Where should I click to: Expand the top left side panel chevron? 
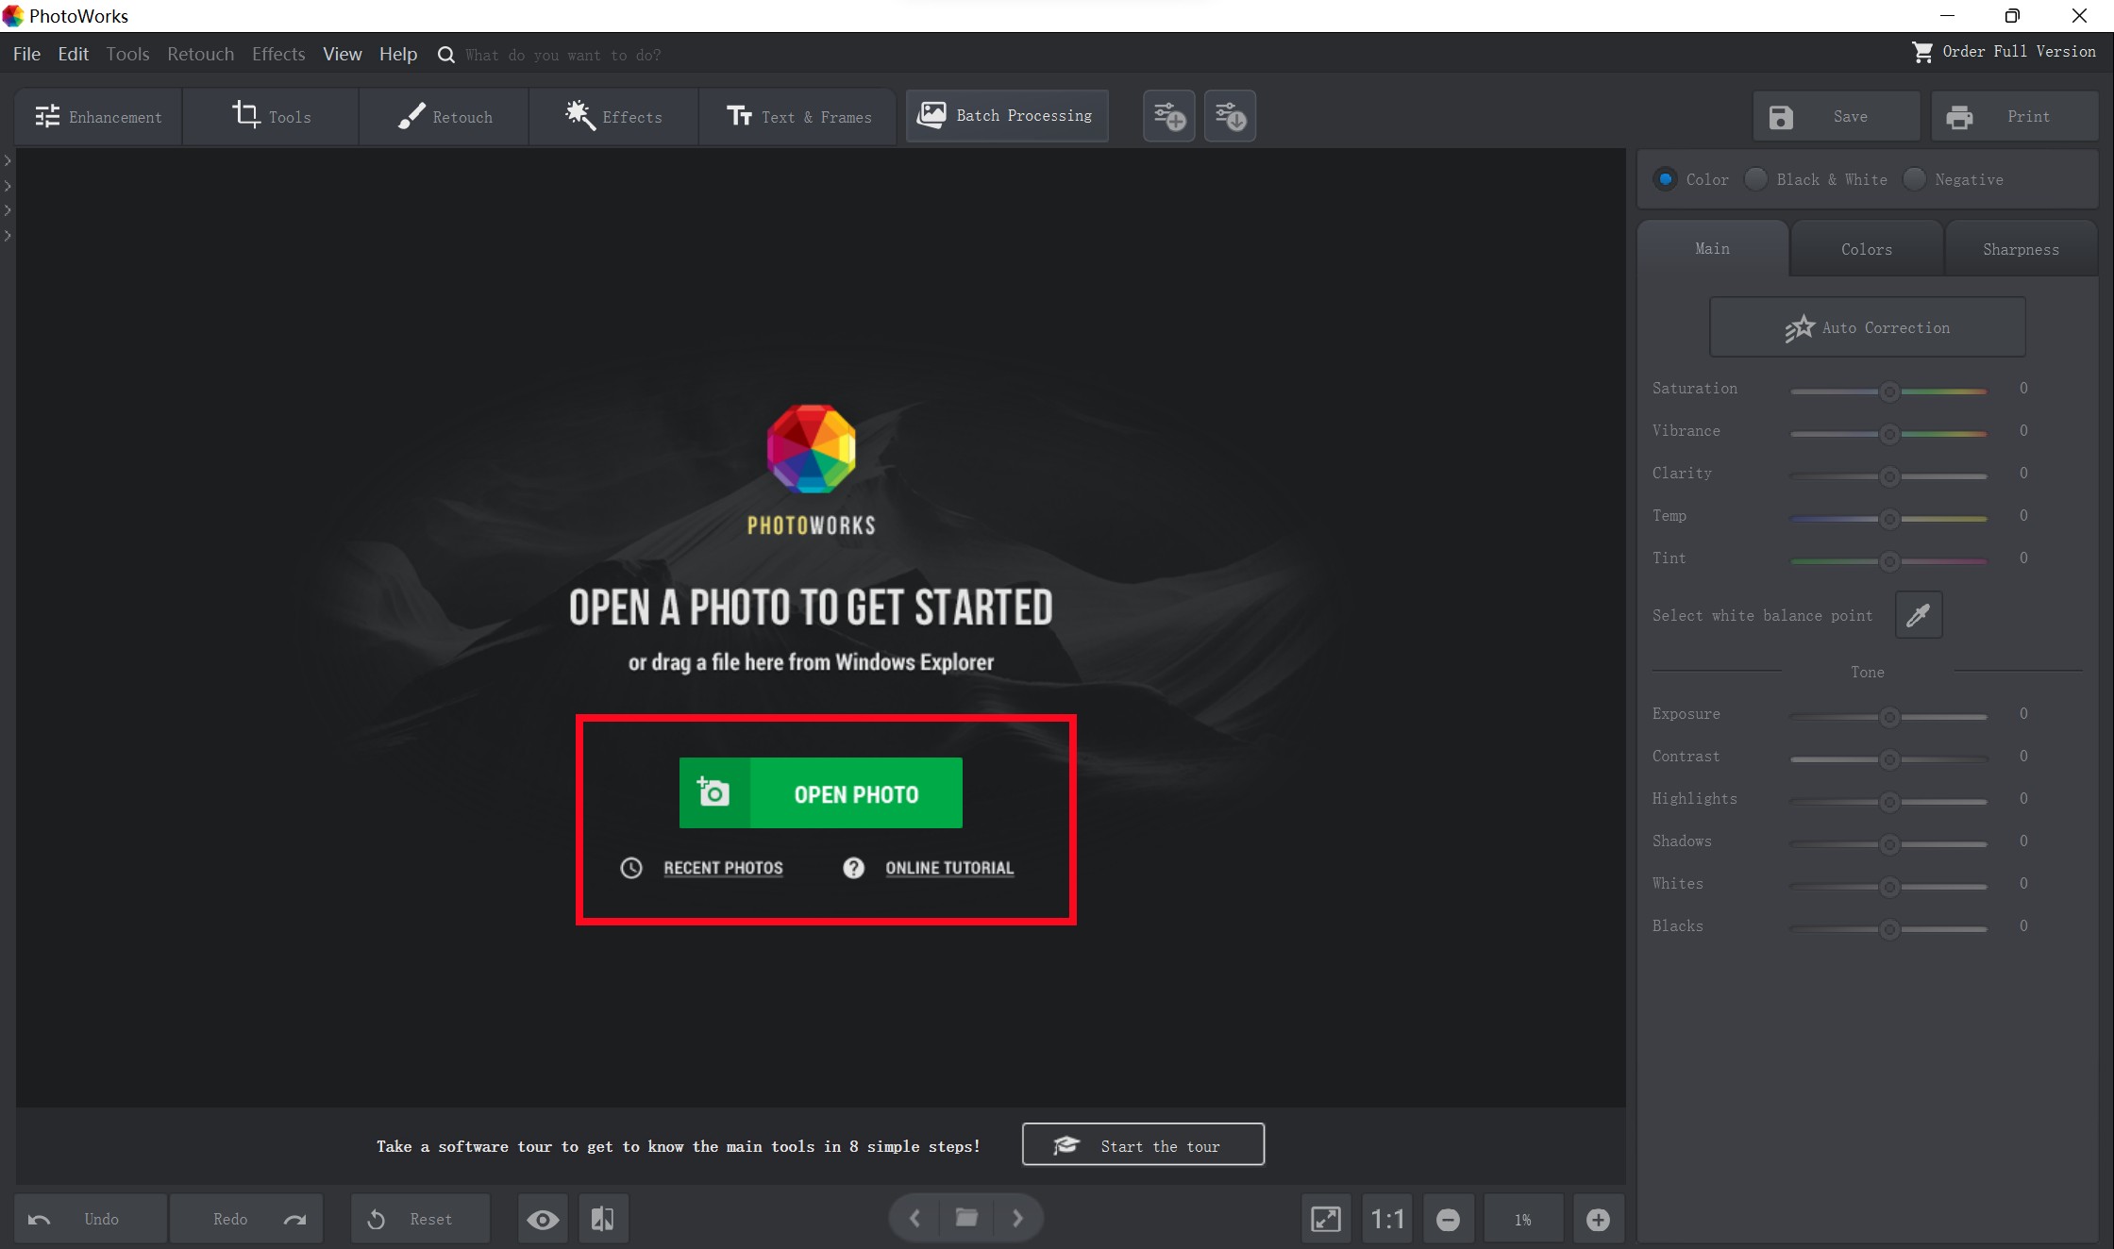[8, 160]
